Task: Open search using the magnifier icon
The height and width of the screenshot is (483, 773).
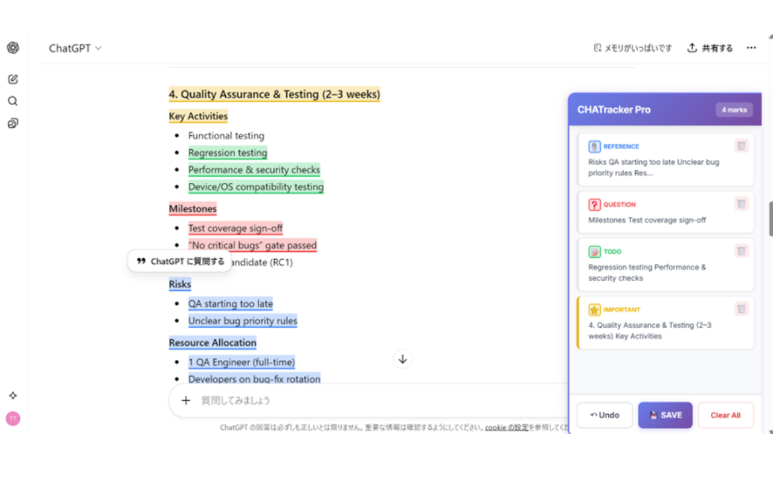Action: click(x=13, y=101)
